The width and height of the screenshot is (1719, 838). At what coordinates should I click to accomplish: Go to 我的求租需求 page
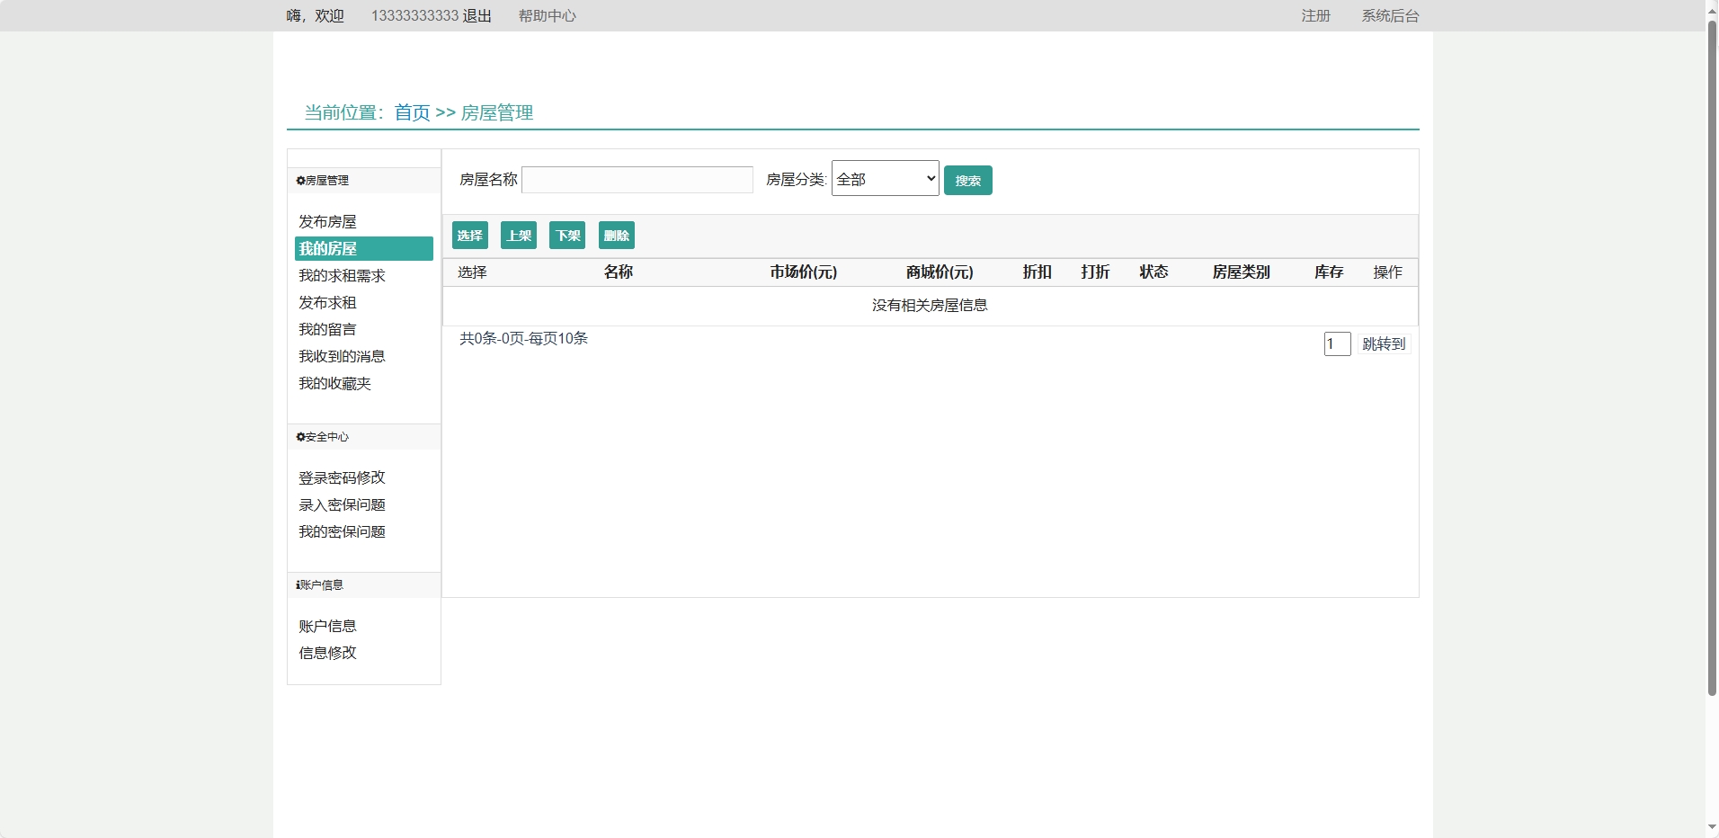pyautogui.click(x=342, y=276)
